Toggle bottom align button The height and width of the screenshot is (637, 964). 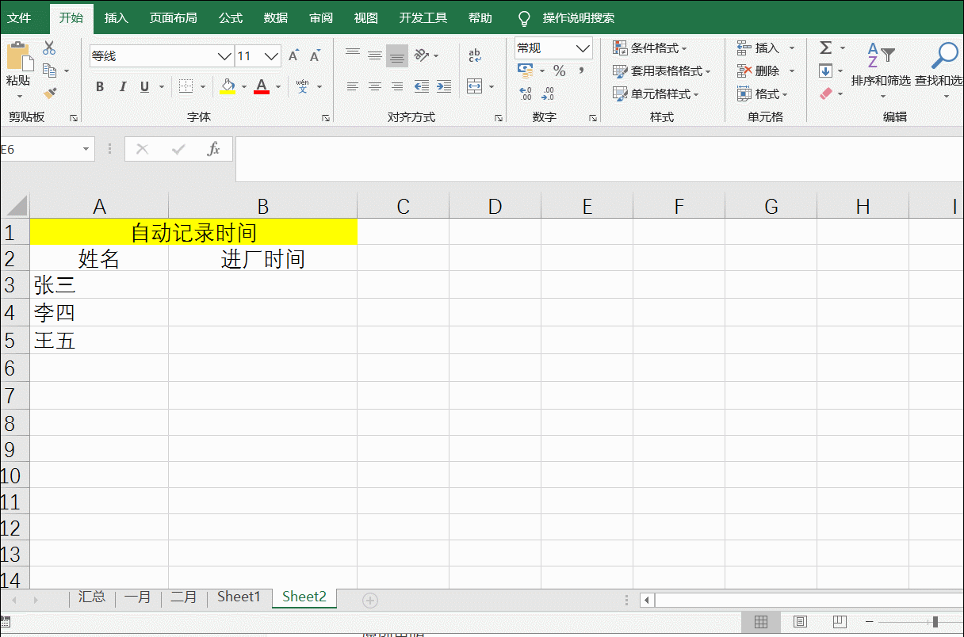click(397, 55)
